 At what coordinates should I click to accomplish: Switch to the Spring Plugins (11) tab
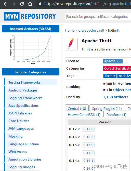click(x=107, y=109)
